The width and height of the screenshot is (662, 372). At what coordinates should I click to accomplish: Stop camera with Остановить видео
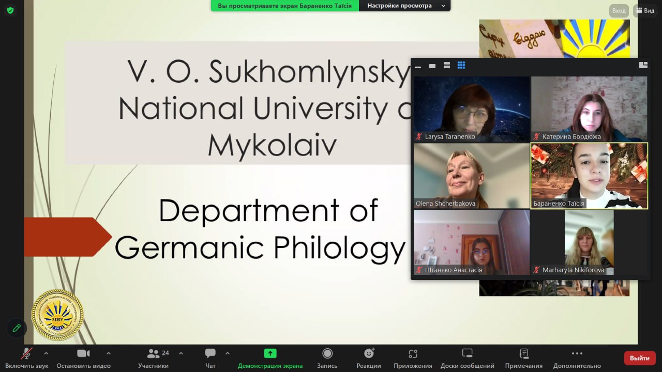click(83, 358)
